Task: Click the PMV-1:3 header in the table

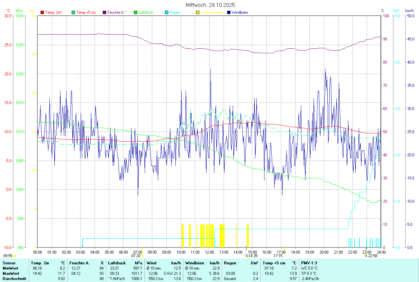Action: click(309, 263)
